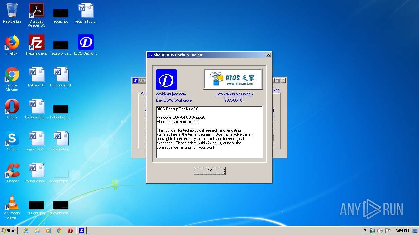Select the microsoftsu... document

(x=61, y=141)
